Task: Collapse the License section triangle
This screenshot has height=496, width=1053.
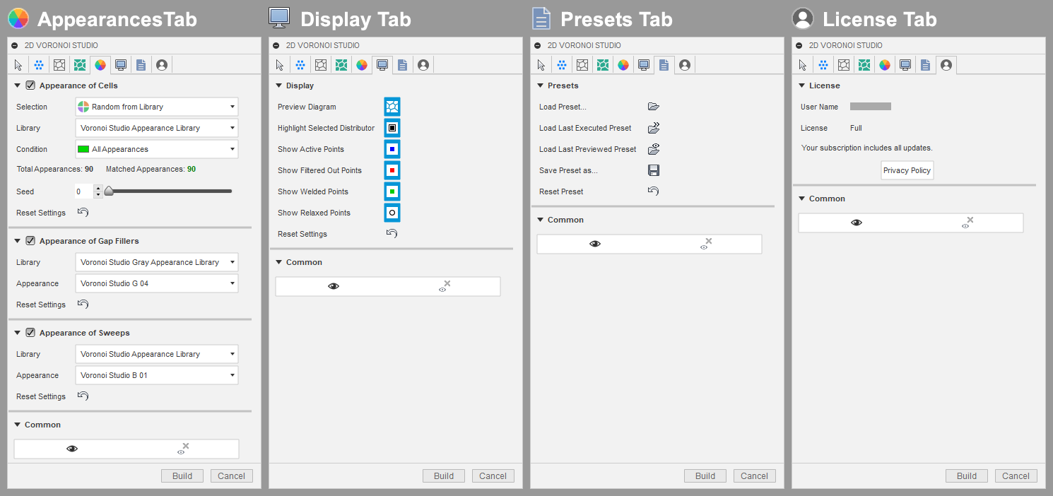Action: 801,85
